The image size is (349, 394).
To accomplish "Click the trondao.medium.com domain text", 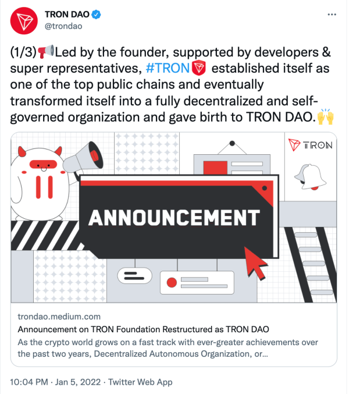I will pos(59,317).
